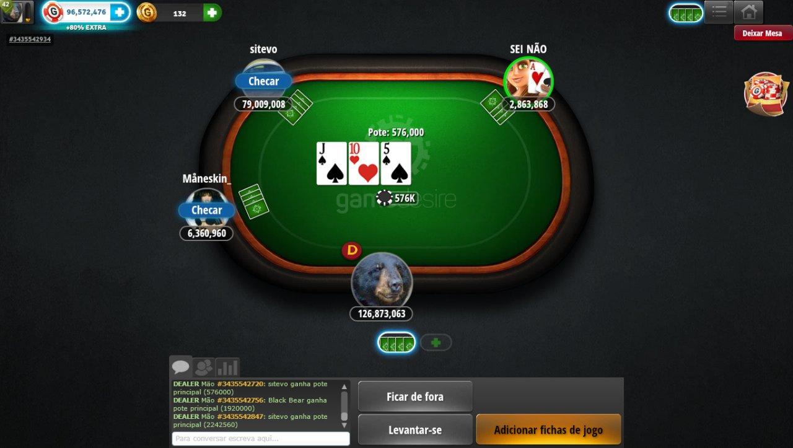Click the chat message input field
Viewport: 793px width, 448px height.
click(x=261, y=438)
